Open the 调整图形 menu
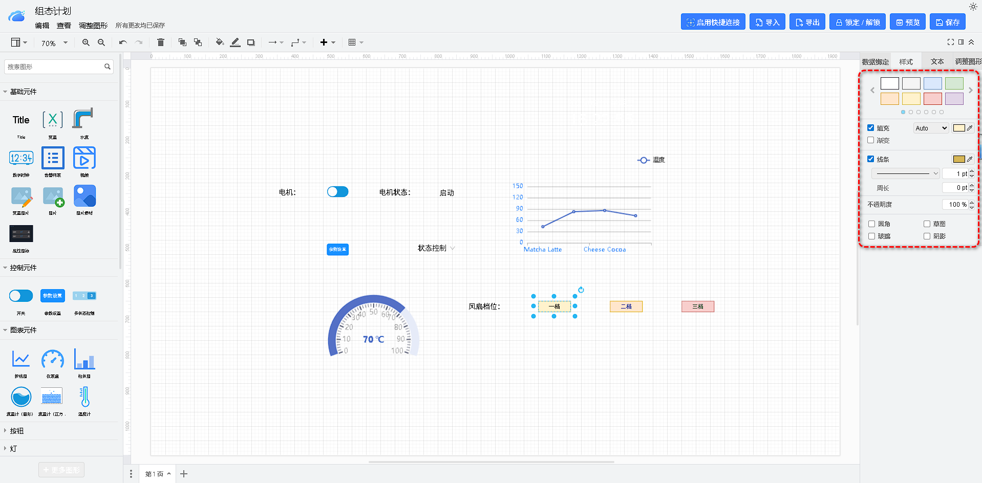The height and width of the screenshot is (483, 982). (93, 26)
